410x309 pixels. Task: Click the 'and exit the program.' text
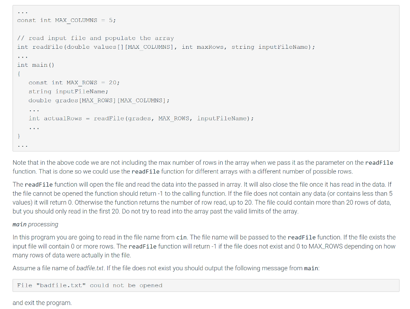tap(42, 303)
